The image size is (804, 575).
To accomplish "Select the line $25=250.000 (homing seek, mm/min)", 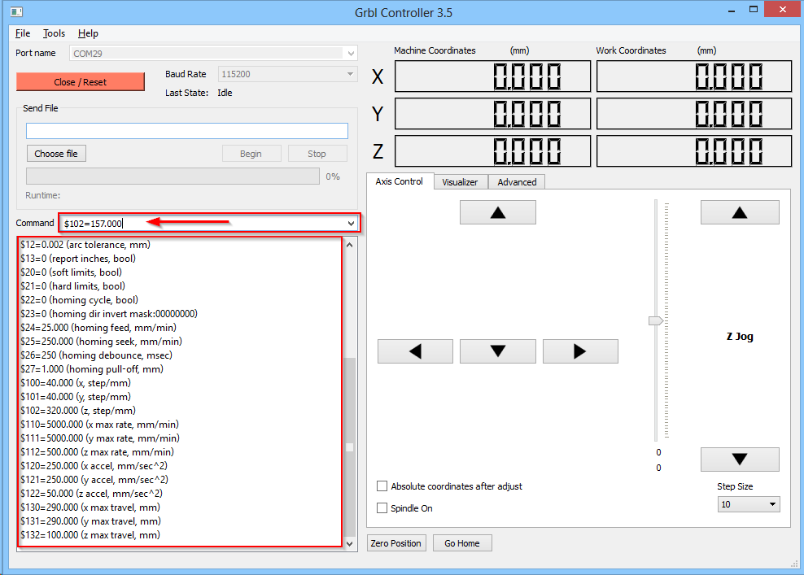I will (x=102, y=342).
